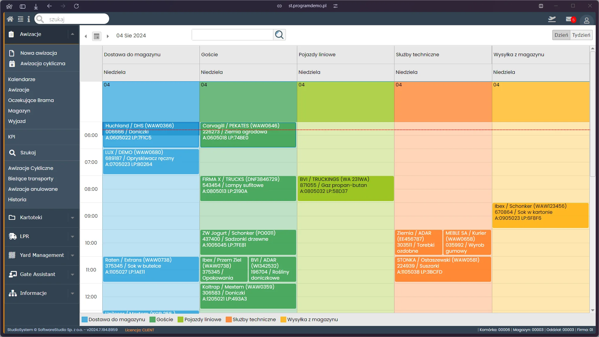This screenshot has width=599, height=337.
Task: Open the calendar date picker icon
Action: (x=96, y=36)
